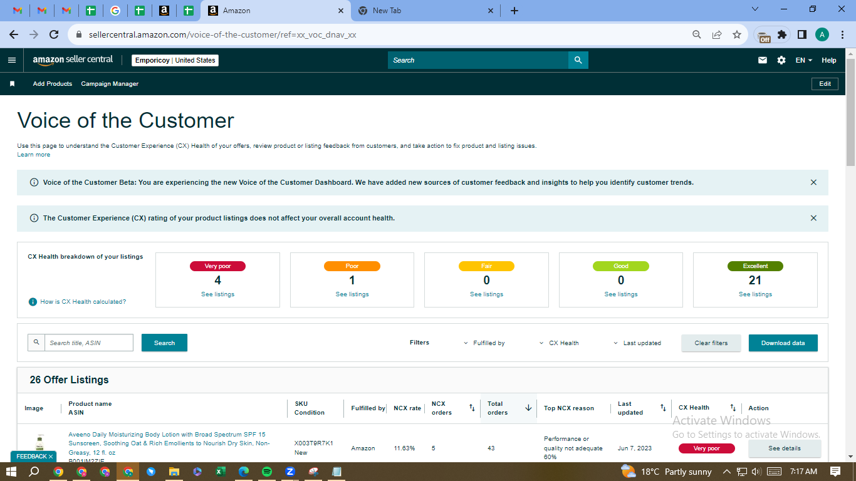Click the Edit button in the navigation bar
Viewport: 856px width, 481px height.
[825, 84]
